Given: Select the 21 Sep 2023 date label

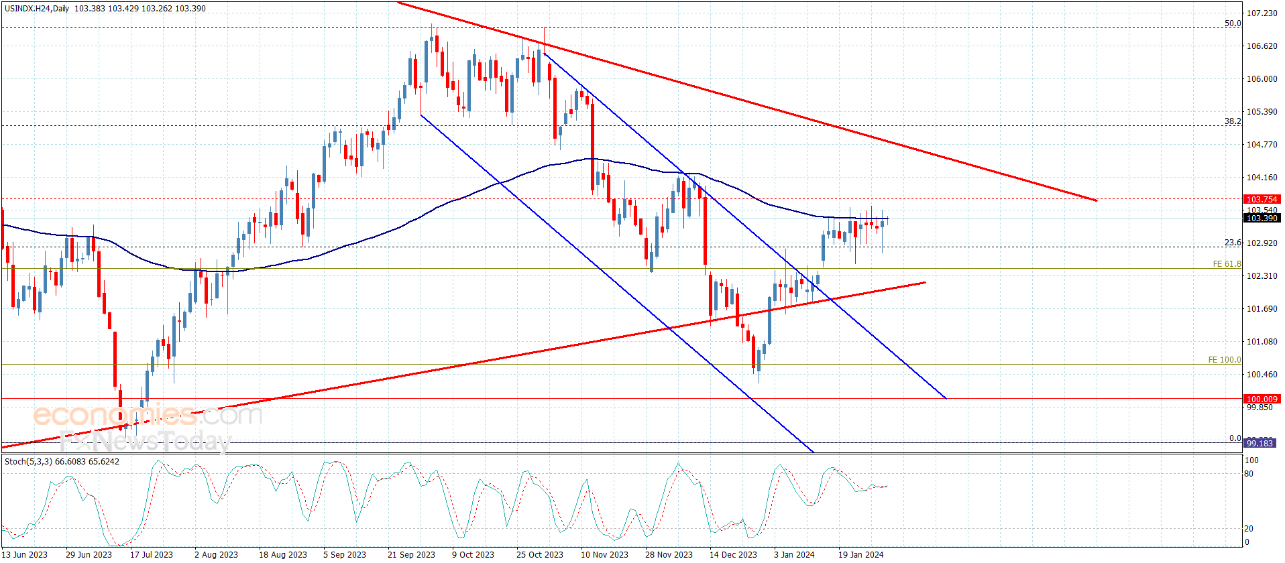Looking at the screenshot, I should coord(411,554).
